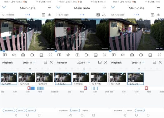Open split-view layout in the right screen

click(114, 55)
